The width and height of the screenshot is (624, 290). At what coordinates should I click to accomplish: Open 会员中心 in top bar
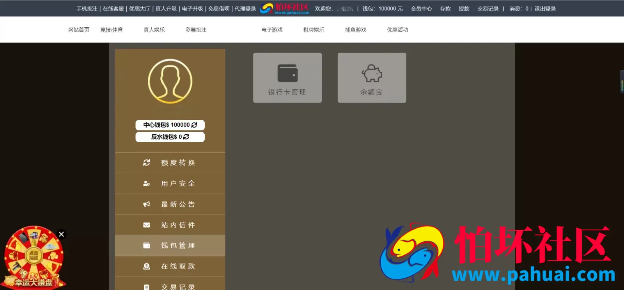point(421,9)
